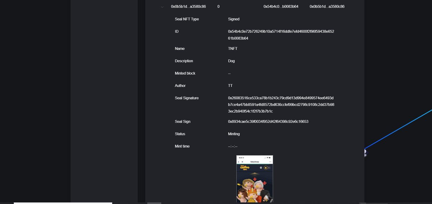Screen dimensions: 432x204
Task: Click the 0x54b4c0...b0083b64 hash in the row
Action: point(281,7)
